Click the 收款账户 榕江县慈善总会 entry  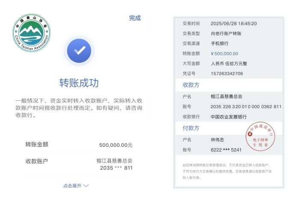114,161
